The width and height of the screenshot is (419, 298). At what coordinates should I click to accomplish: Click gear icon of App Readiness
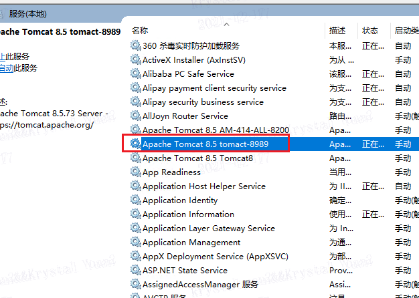(x=136, y=172)
